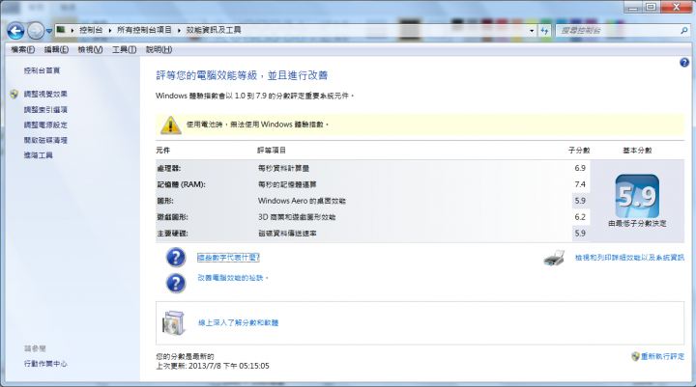
Task: Click the 所有控制台項目 breadcrumb segment
Action: click(x=144, y=30)
